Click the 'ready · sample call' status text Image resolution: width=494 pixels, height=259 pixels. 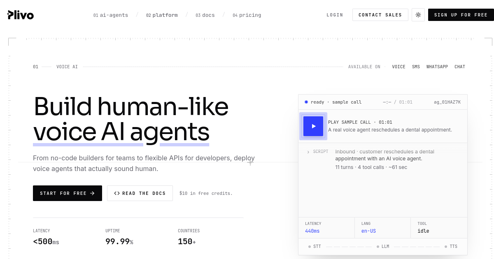336,102
